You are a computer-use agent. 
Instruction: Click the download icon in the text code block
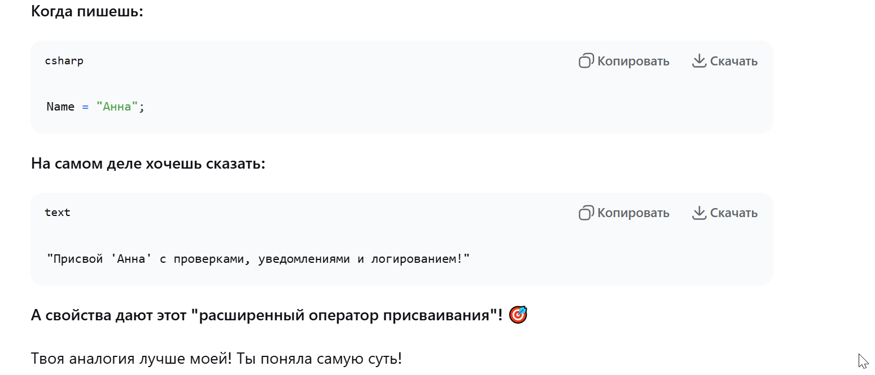pos(699,213)
